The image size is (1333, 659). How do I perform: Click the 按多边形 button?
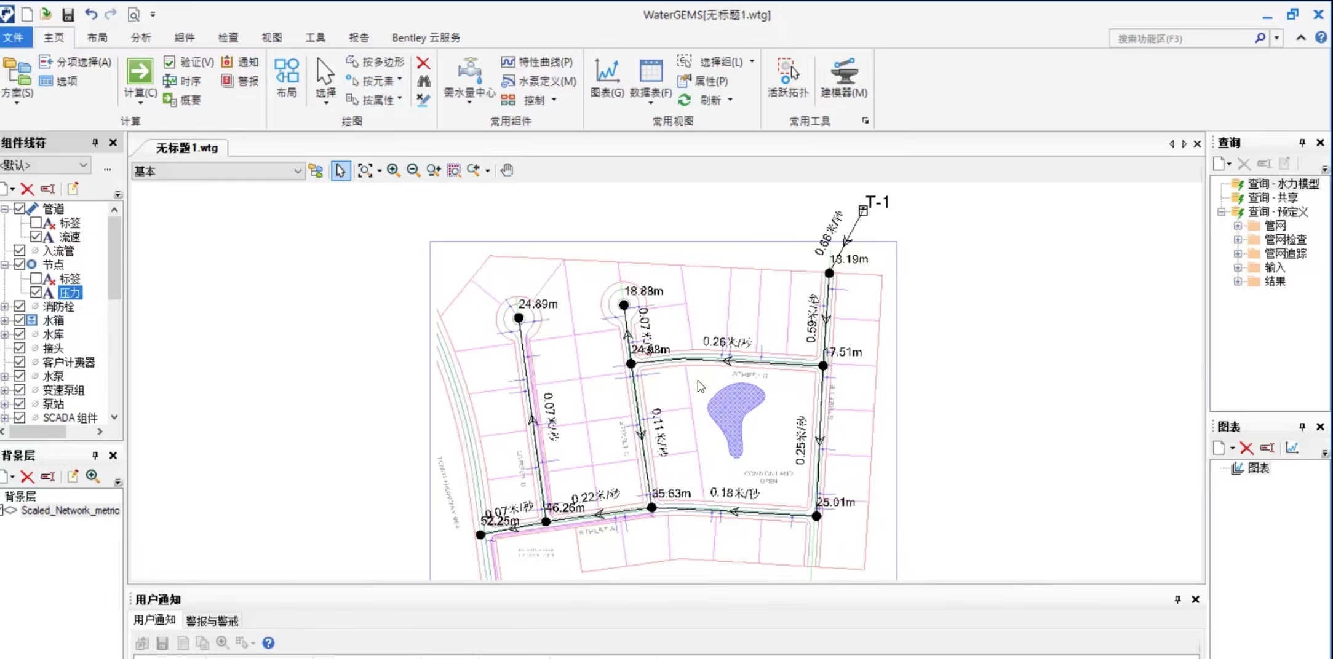pyautogui.click(x=375, y=62)
